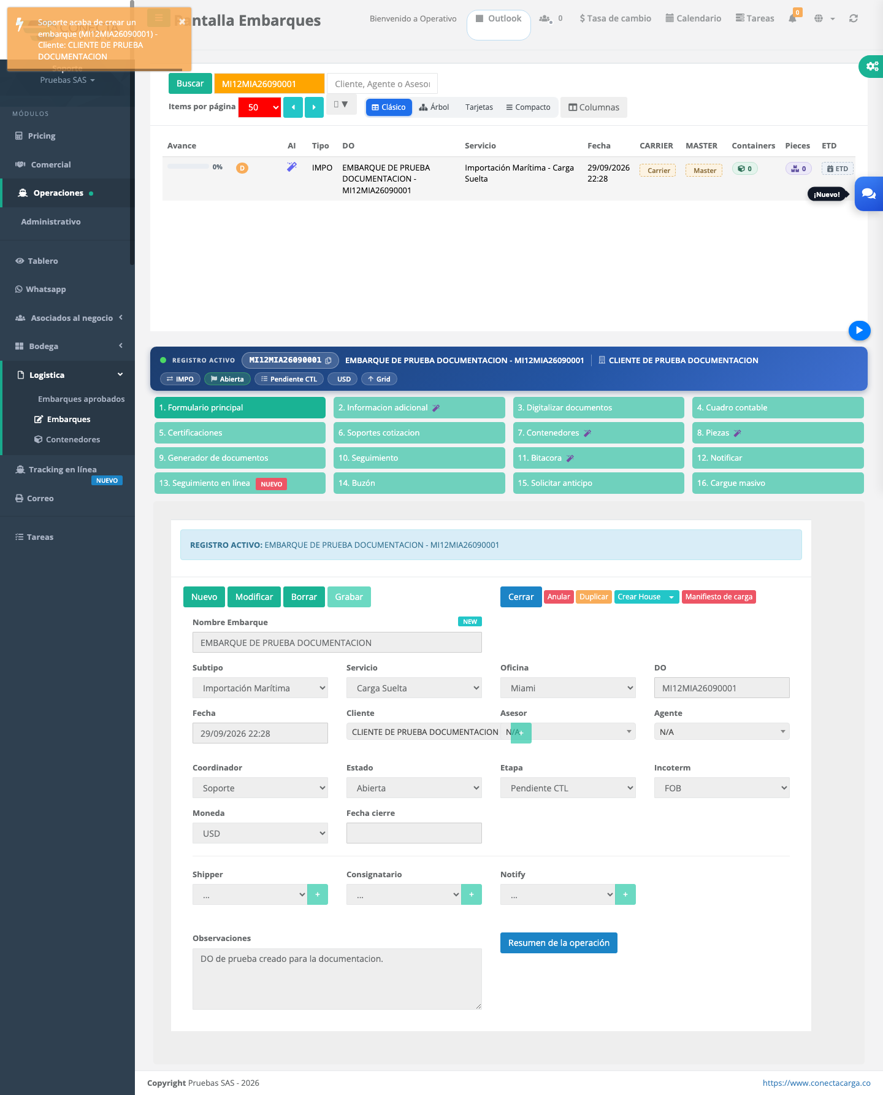Close the orange notification toast
This screenshot has height=1095, width=883.
(182, 21)
